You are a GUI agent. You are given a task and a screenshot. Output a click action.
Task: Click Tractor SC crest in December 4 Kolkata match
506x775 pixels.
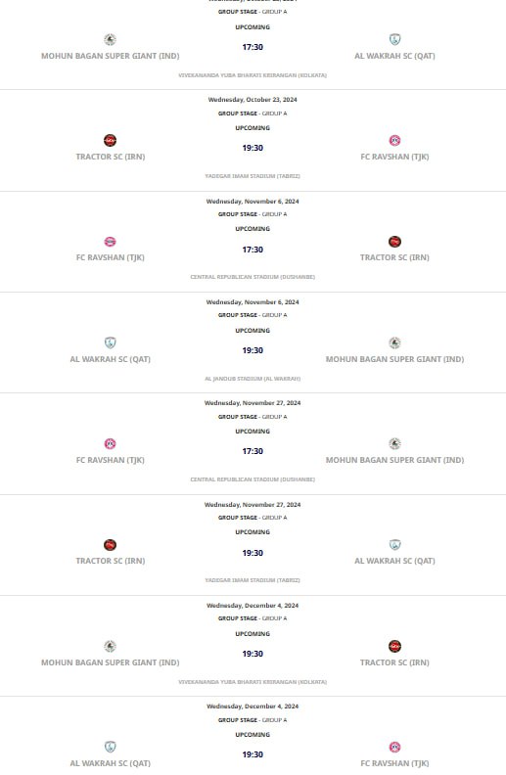click(394, 646)
